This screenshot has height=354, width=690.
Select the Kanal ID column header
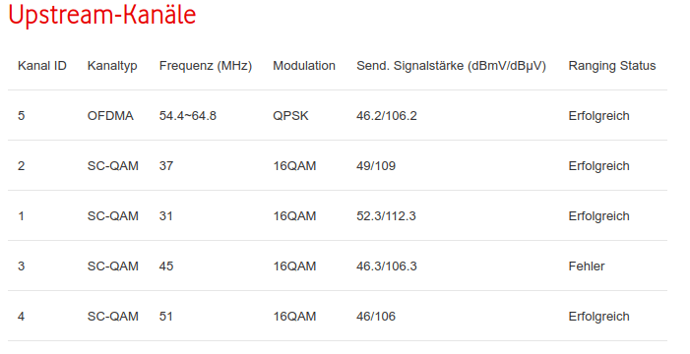point(42,66)
